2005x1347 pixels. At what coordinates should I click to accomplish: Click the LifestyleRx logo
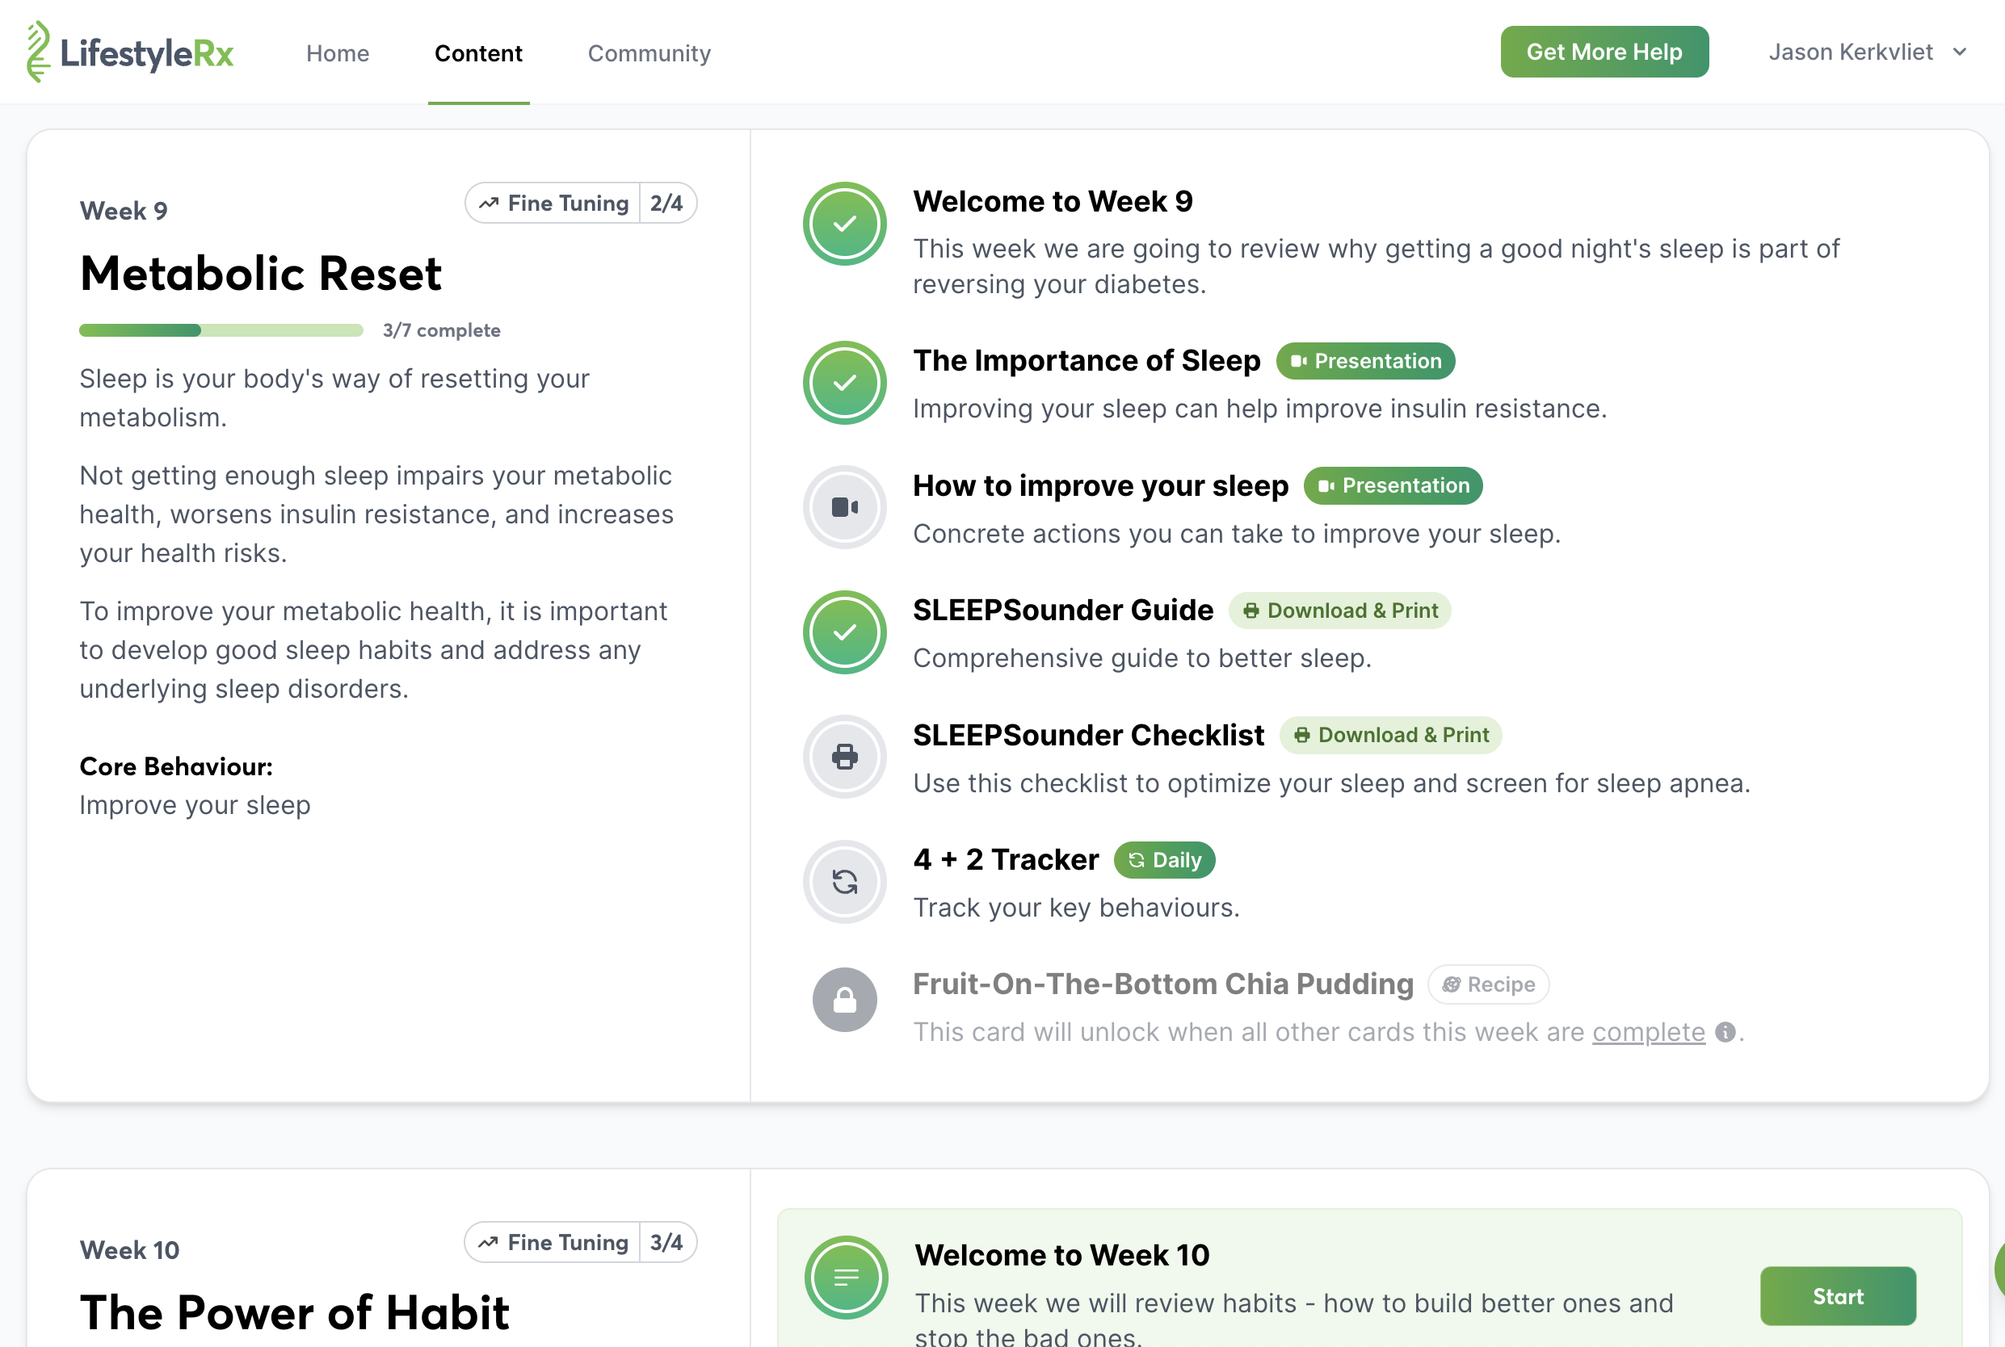pos(130,52)
